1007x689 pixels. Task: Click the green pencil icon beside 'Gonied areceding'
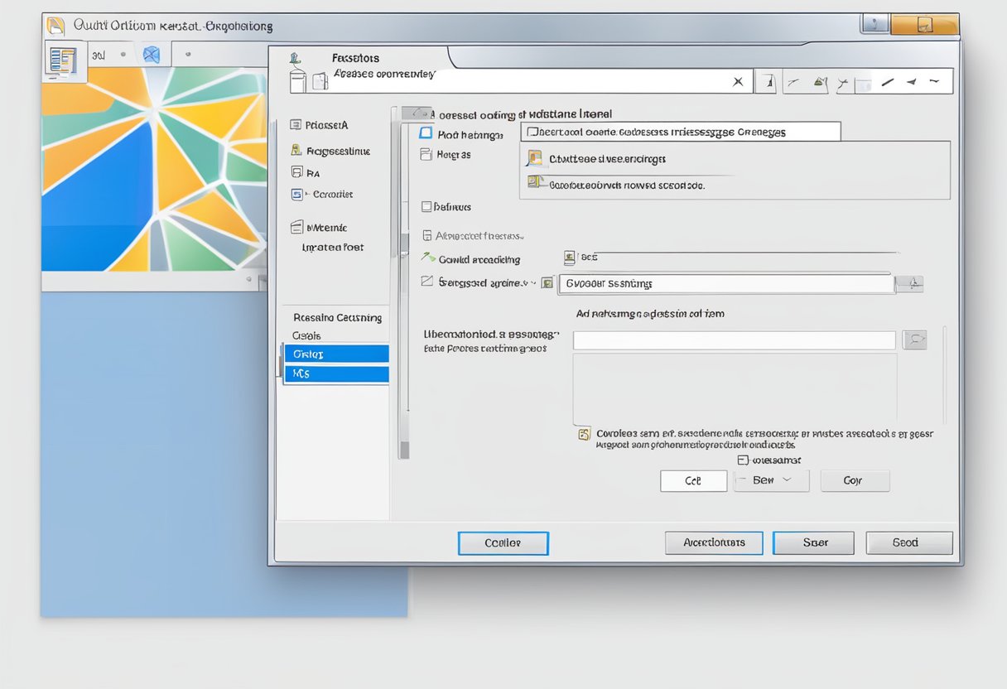(427, 258)
